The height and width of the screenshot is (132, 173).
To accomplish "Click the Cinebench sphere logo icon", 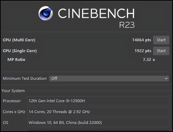I will tap(46, 13).
